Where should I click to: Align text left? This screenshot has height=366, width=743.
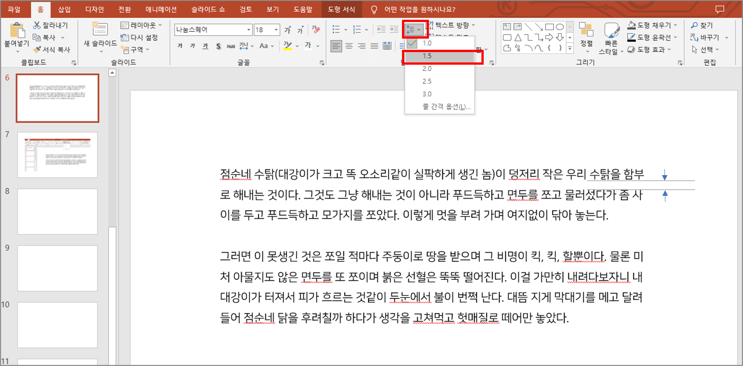pyautogui.click(x=336, y=46)
